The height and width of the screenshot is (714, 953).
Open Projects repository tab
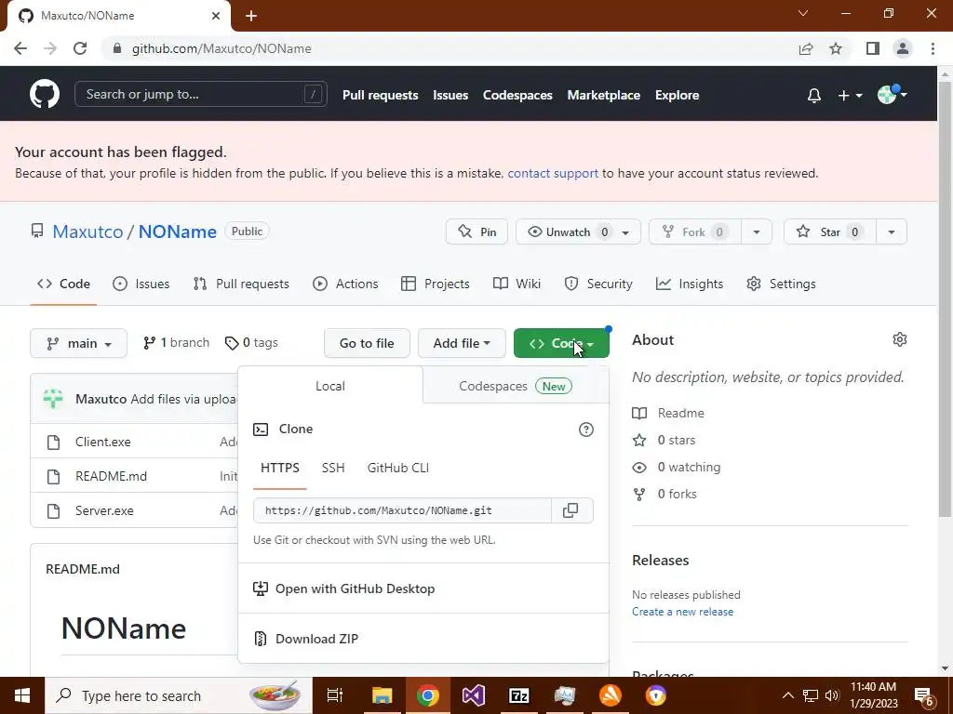pos(436,284)
